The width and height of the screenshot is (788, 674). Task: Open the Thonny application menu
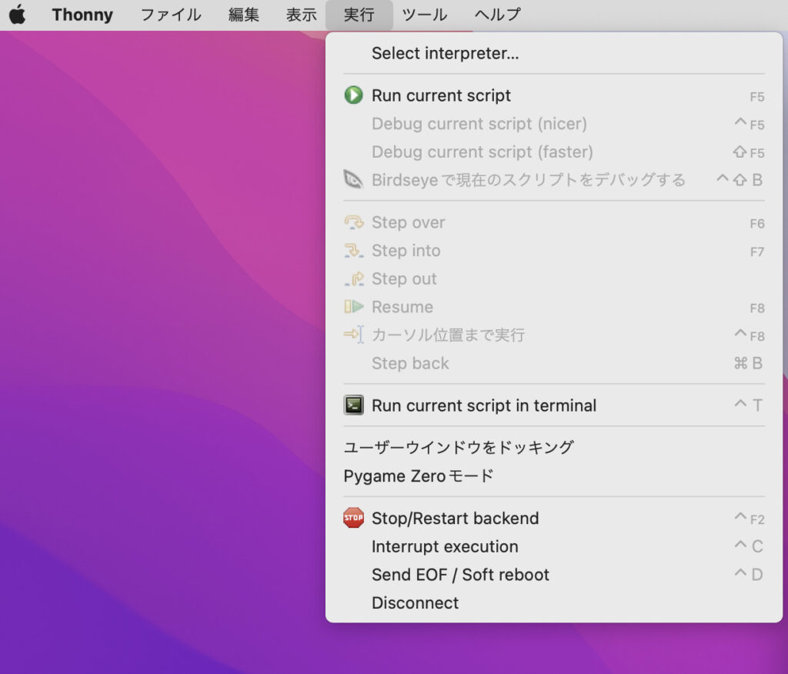[82, 15]
